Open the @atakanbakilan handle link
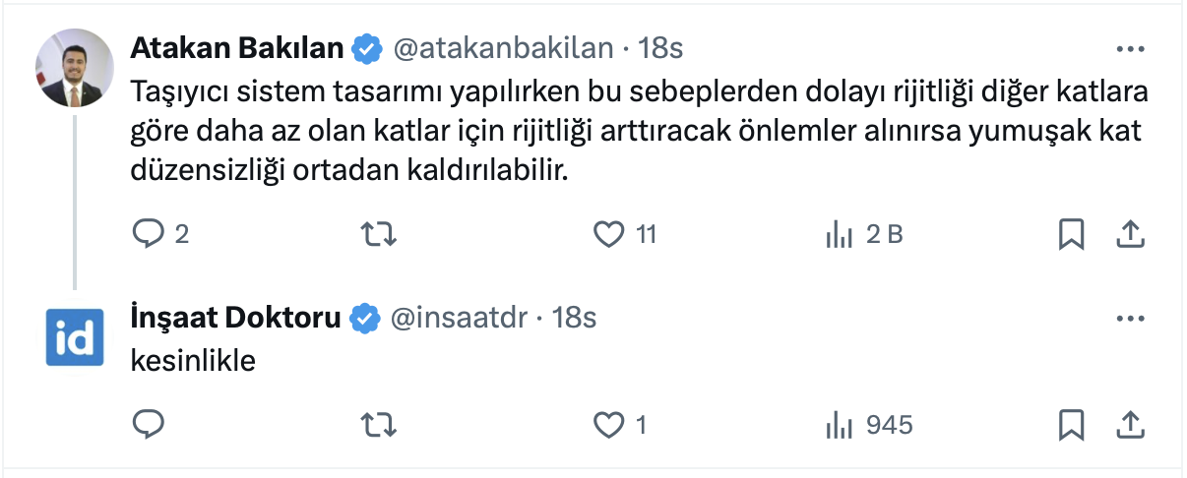 (x=502, y=47)
